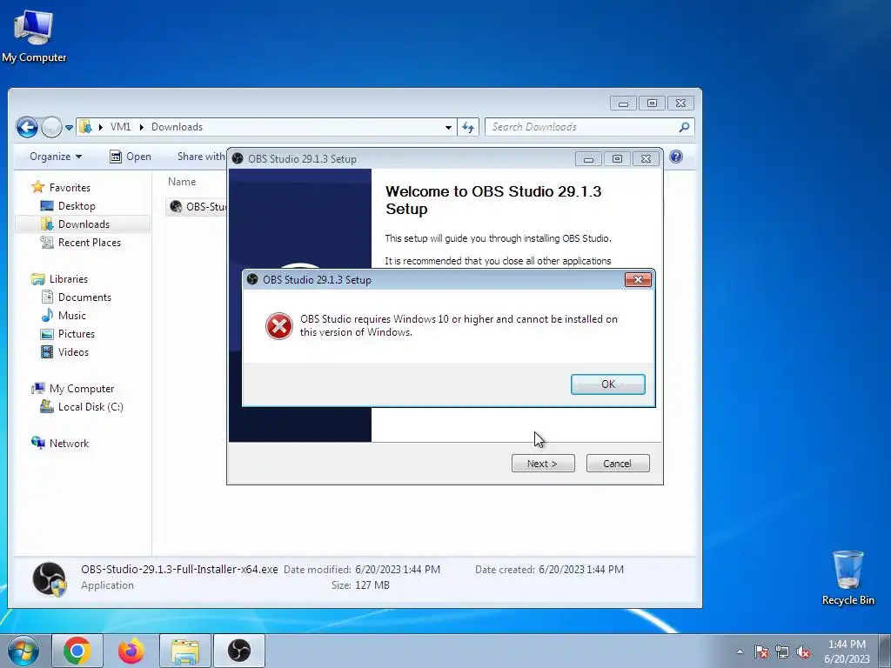Viewport: 891px width, 668px height.
Task: Show hidden system tray icons
Action: [x=740, y=651]
